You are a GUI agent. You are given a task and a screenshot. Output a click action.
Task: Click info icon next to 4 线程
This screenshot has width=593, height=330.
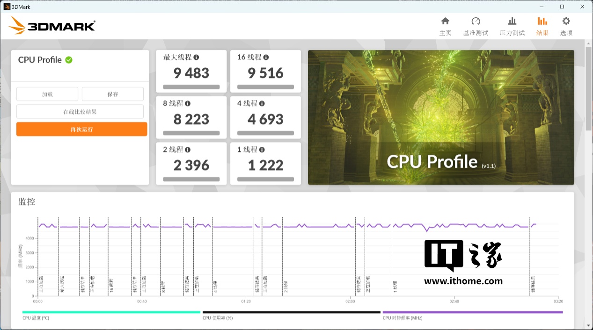click(262, 104)
